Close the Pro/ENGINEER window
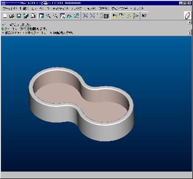This screenshot has width=193, height=179. [x=189, y=3]
